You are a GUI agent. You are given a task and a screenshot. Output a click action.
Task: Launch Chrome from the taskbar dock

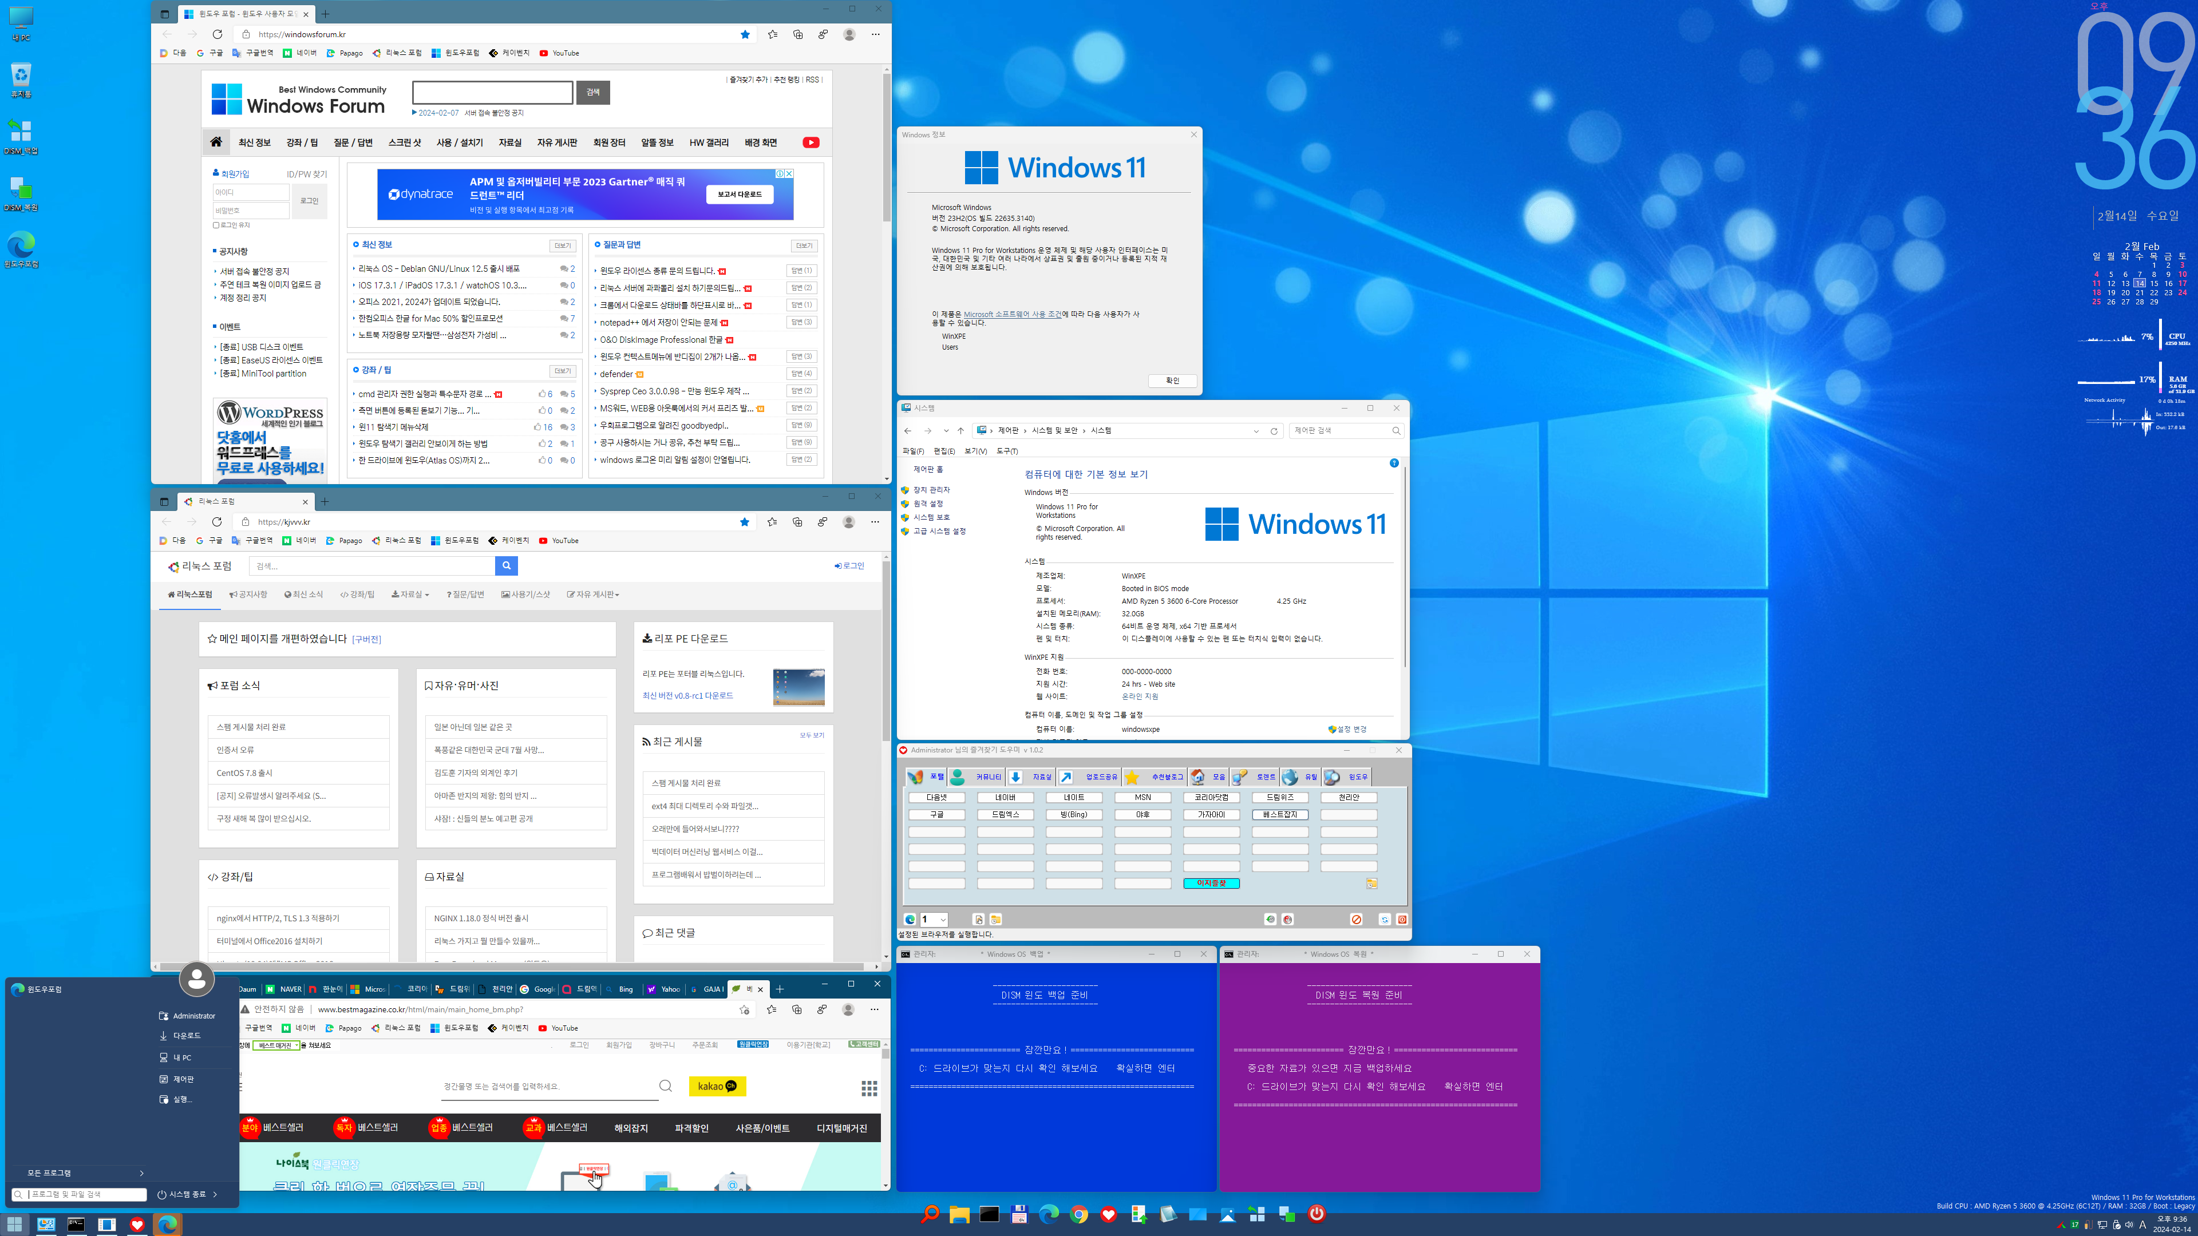[x=1080, y=1214]
